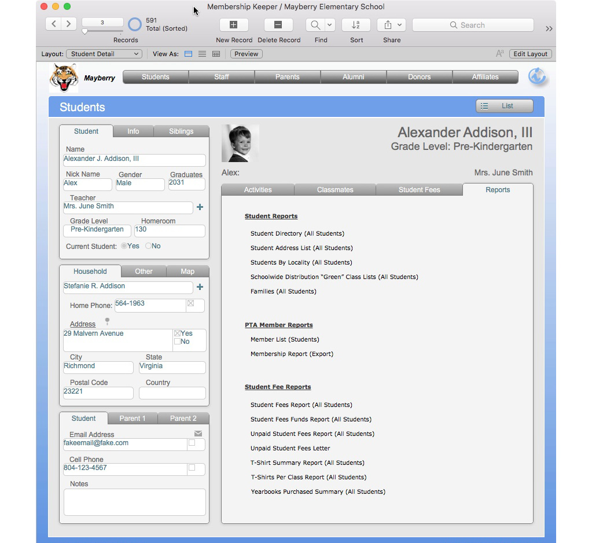Image resolution: width=592 pixels, height=543 pixels.
Task: Click the found set circle icon
Action: pos(134,24)
